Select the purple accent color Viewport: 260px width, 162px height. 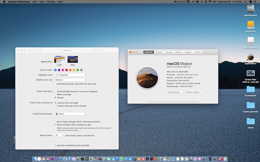click(59, 70)
